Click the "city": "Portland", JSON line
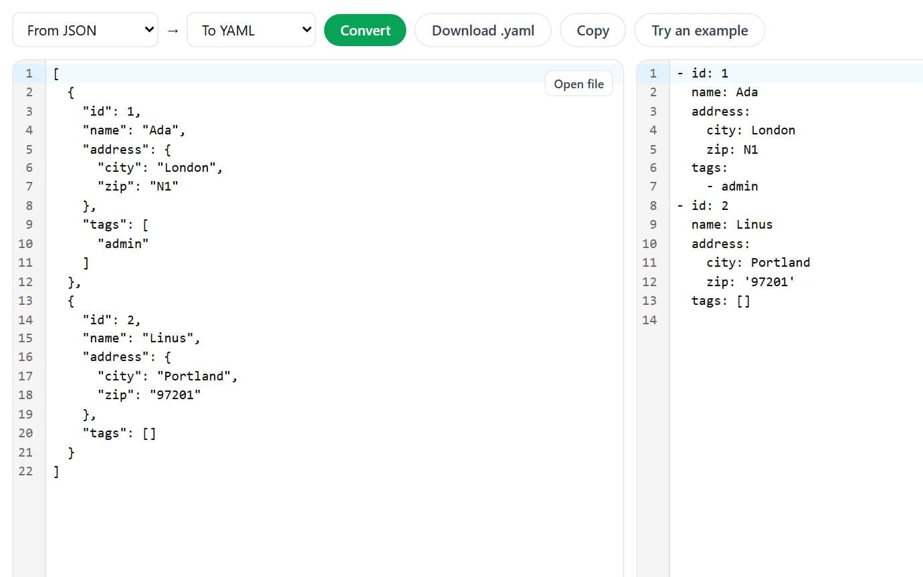Image resolution: width=923 pixels, height=577 pixels. (167, 376)
